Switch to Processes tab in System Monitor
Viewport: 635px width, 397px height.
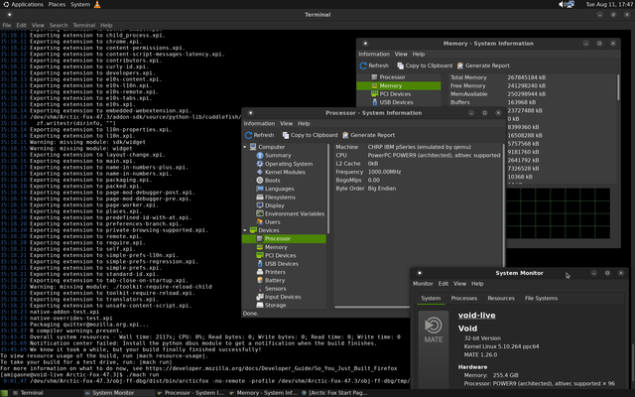[464, 298]
